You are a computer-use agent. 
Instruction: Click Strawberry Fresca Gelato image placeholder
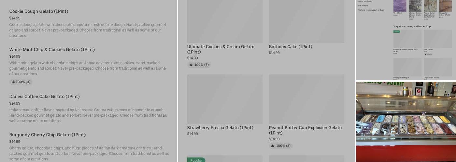coord(225,99)
